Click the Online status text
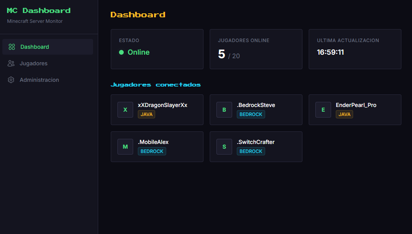The height and width of the screenshot is (234, 412). (139, 52)
